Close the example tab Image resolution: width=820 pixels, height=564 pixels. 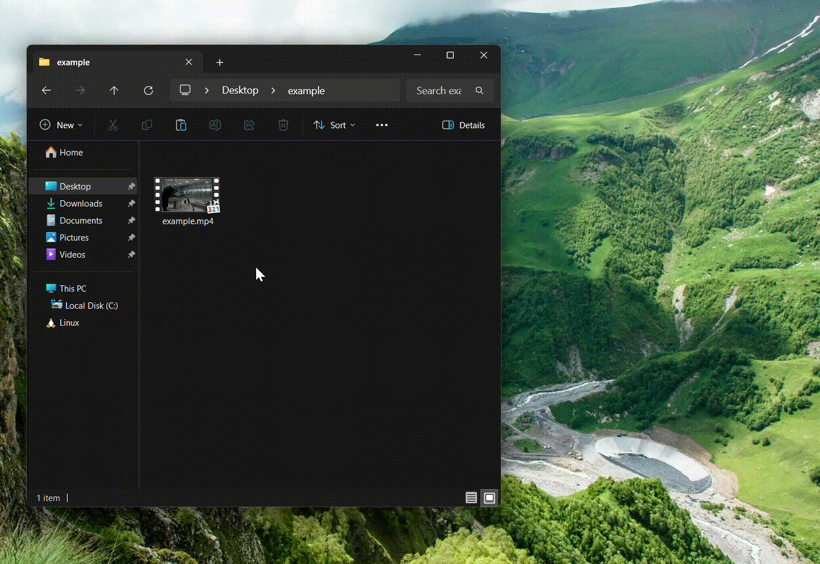(189, 62)
